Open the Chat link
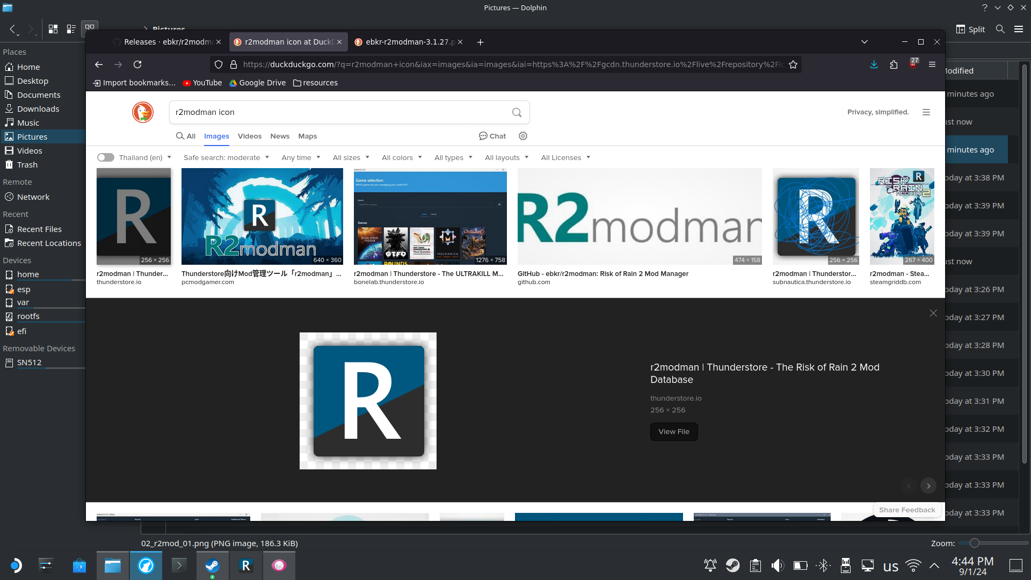Screen dimensions: 1031x580 tap(492, 136)
